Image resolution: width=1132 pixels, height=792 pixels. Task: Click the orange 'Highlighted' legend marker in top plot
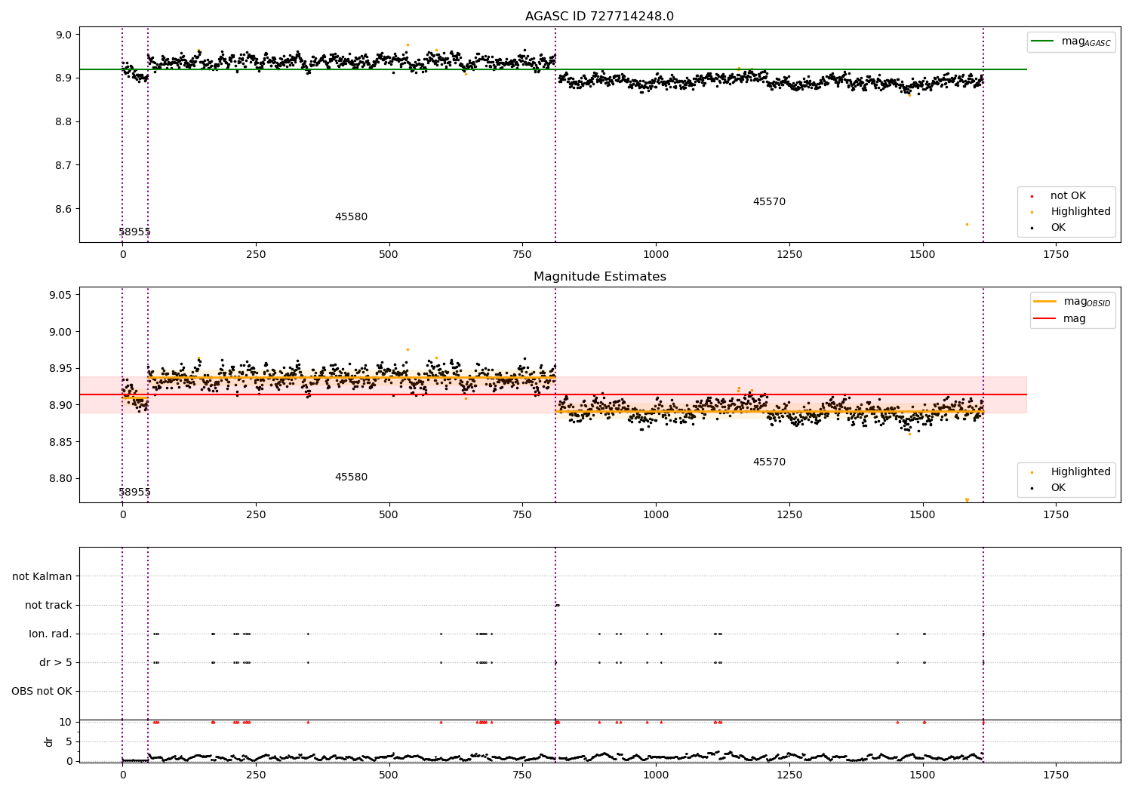[x=1032, y=212]
